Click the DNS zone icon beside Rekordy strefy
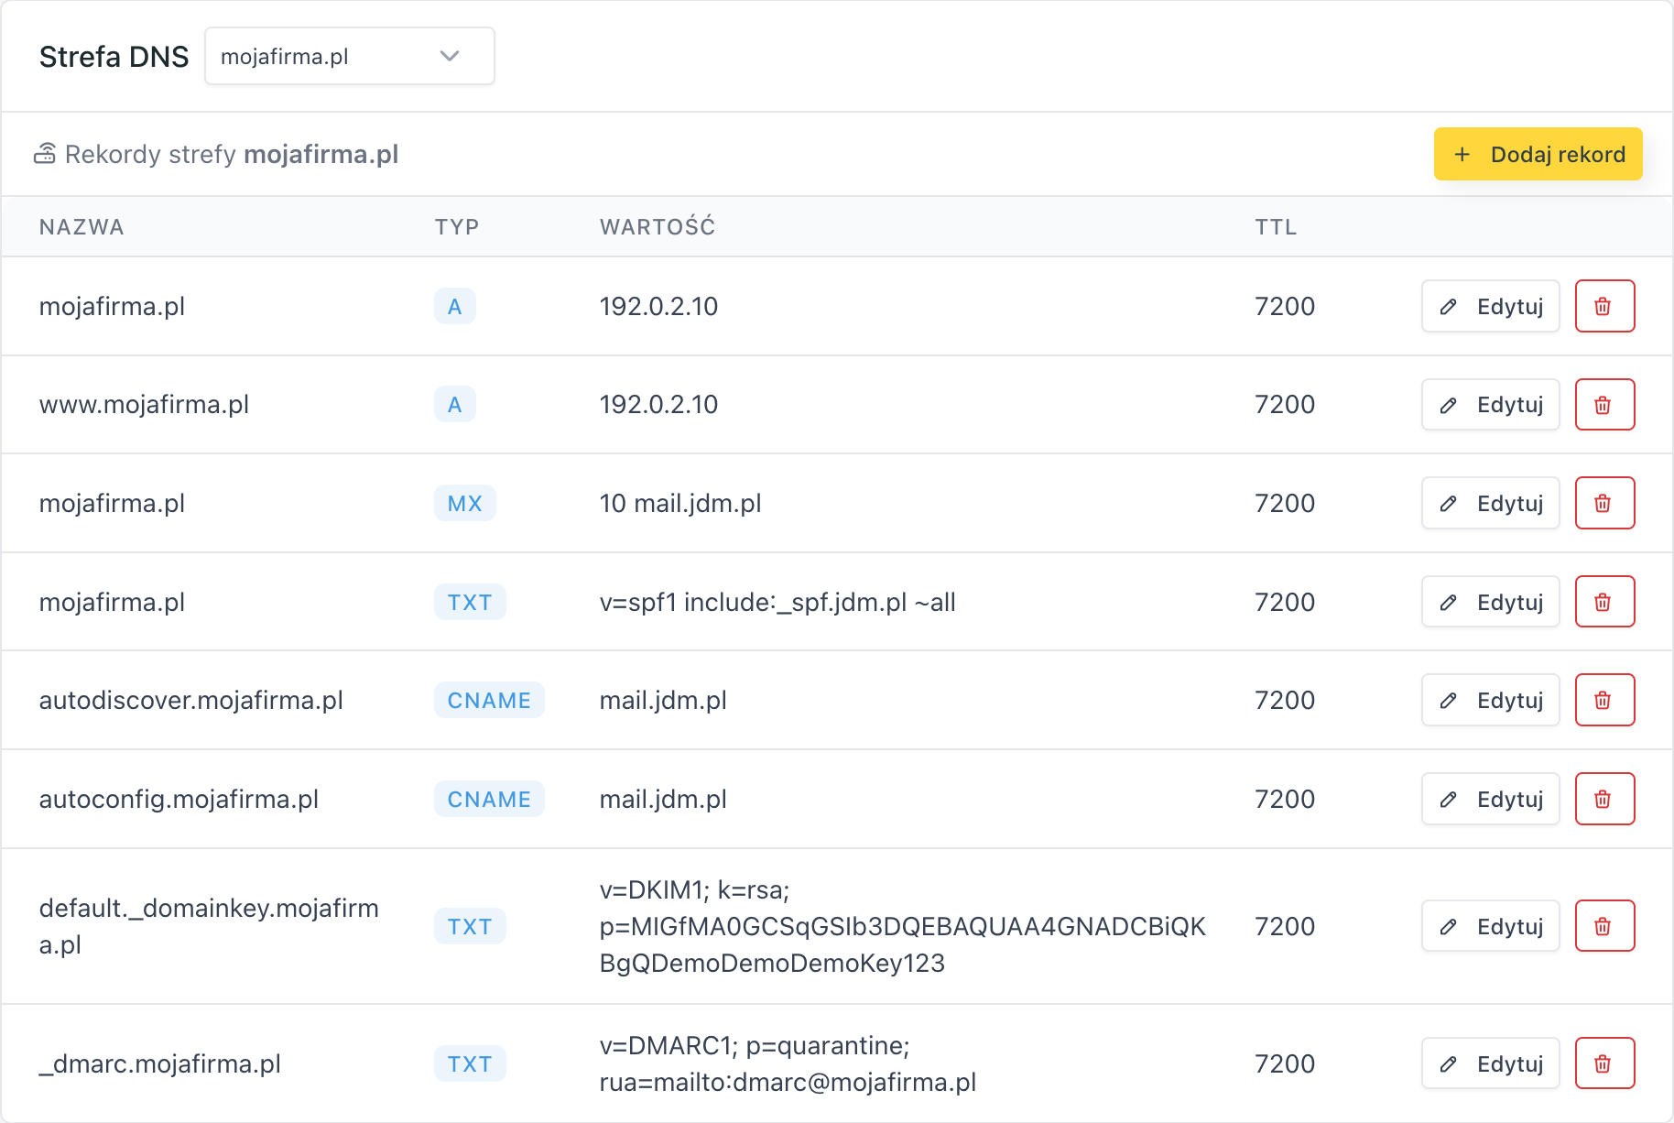The image size is (1674, 1123). coord(45,154)
